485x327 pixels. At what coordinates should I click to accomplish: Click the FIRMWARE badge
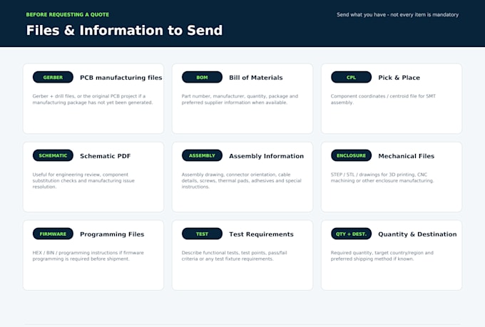53,234
